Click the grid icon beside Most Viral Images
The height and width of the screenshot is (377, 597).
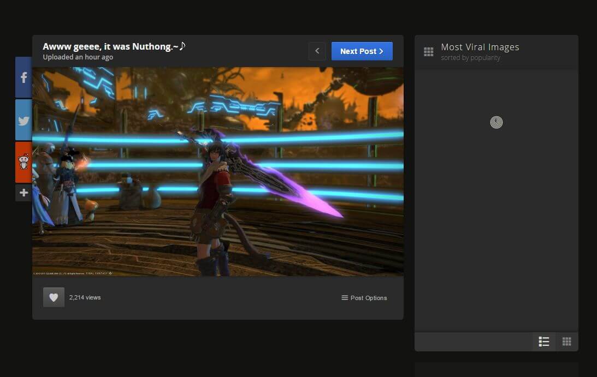tap(429, 52)
